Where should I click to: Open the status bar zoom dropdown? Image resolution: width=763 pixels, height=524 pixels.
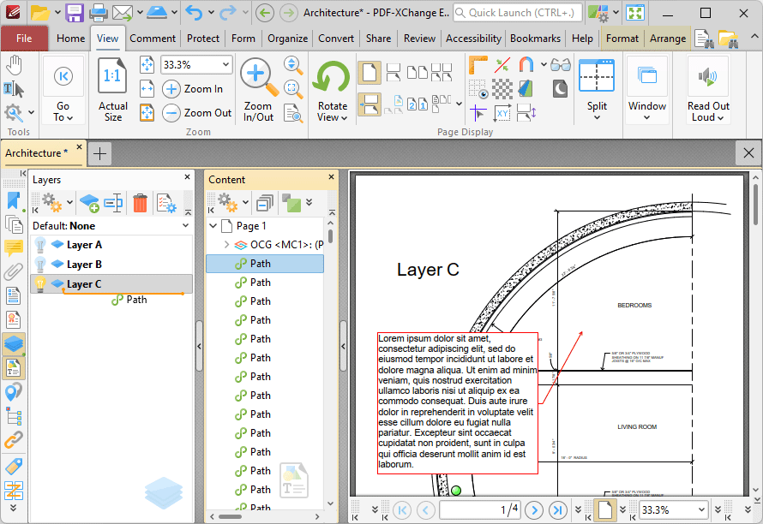click(701, 510)
